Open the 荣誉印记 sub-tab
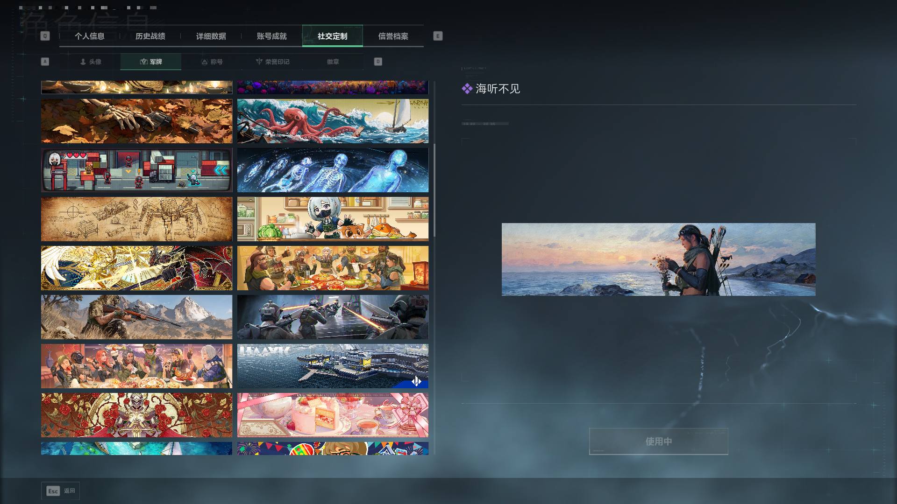 pyautogui.click(x=272, y=62)
